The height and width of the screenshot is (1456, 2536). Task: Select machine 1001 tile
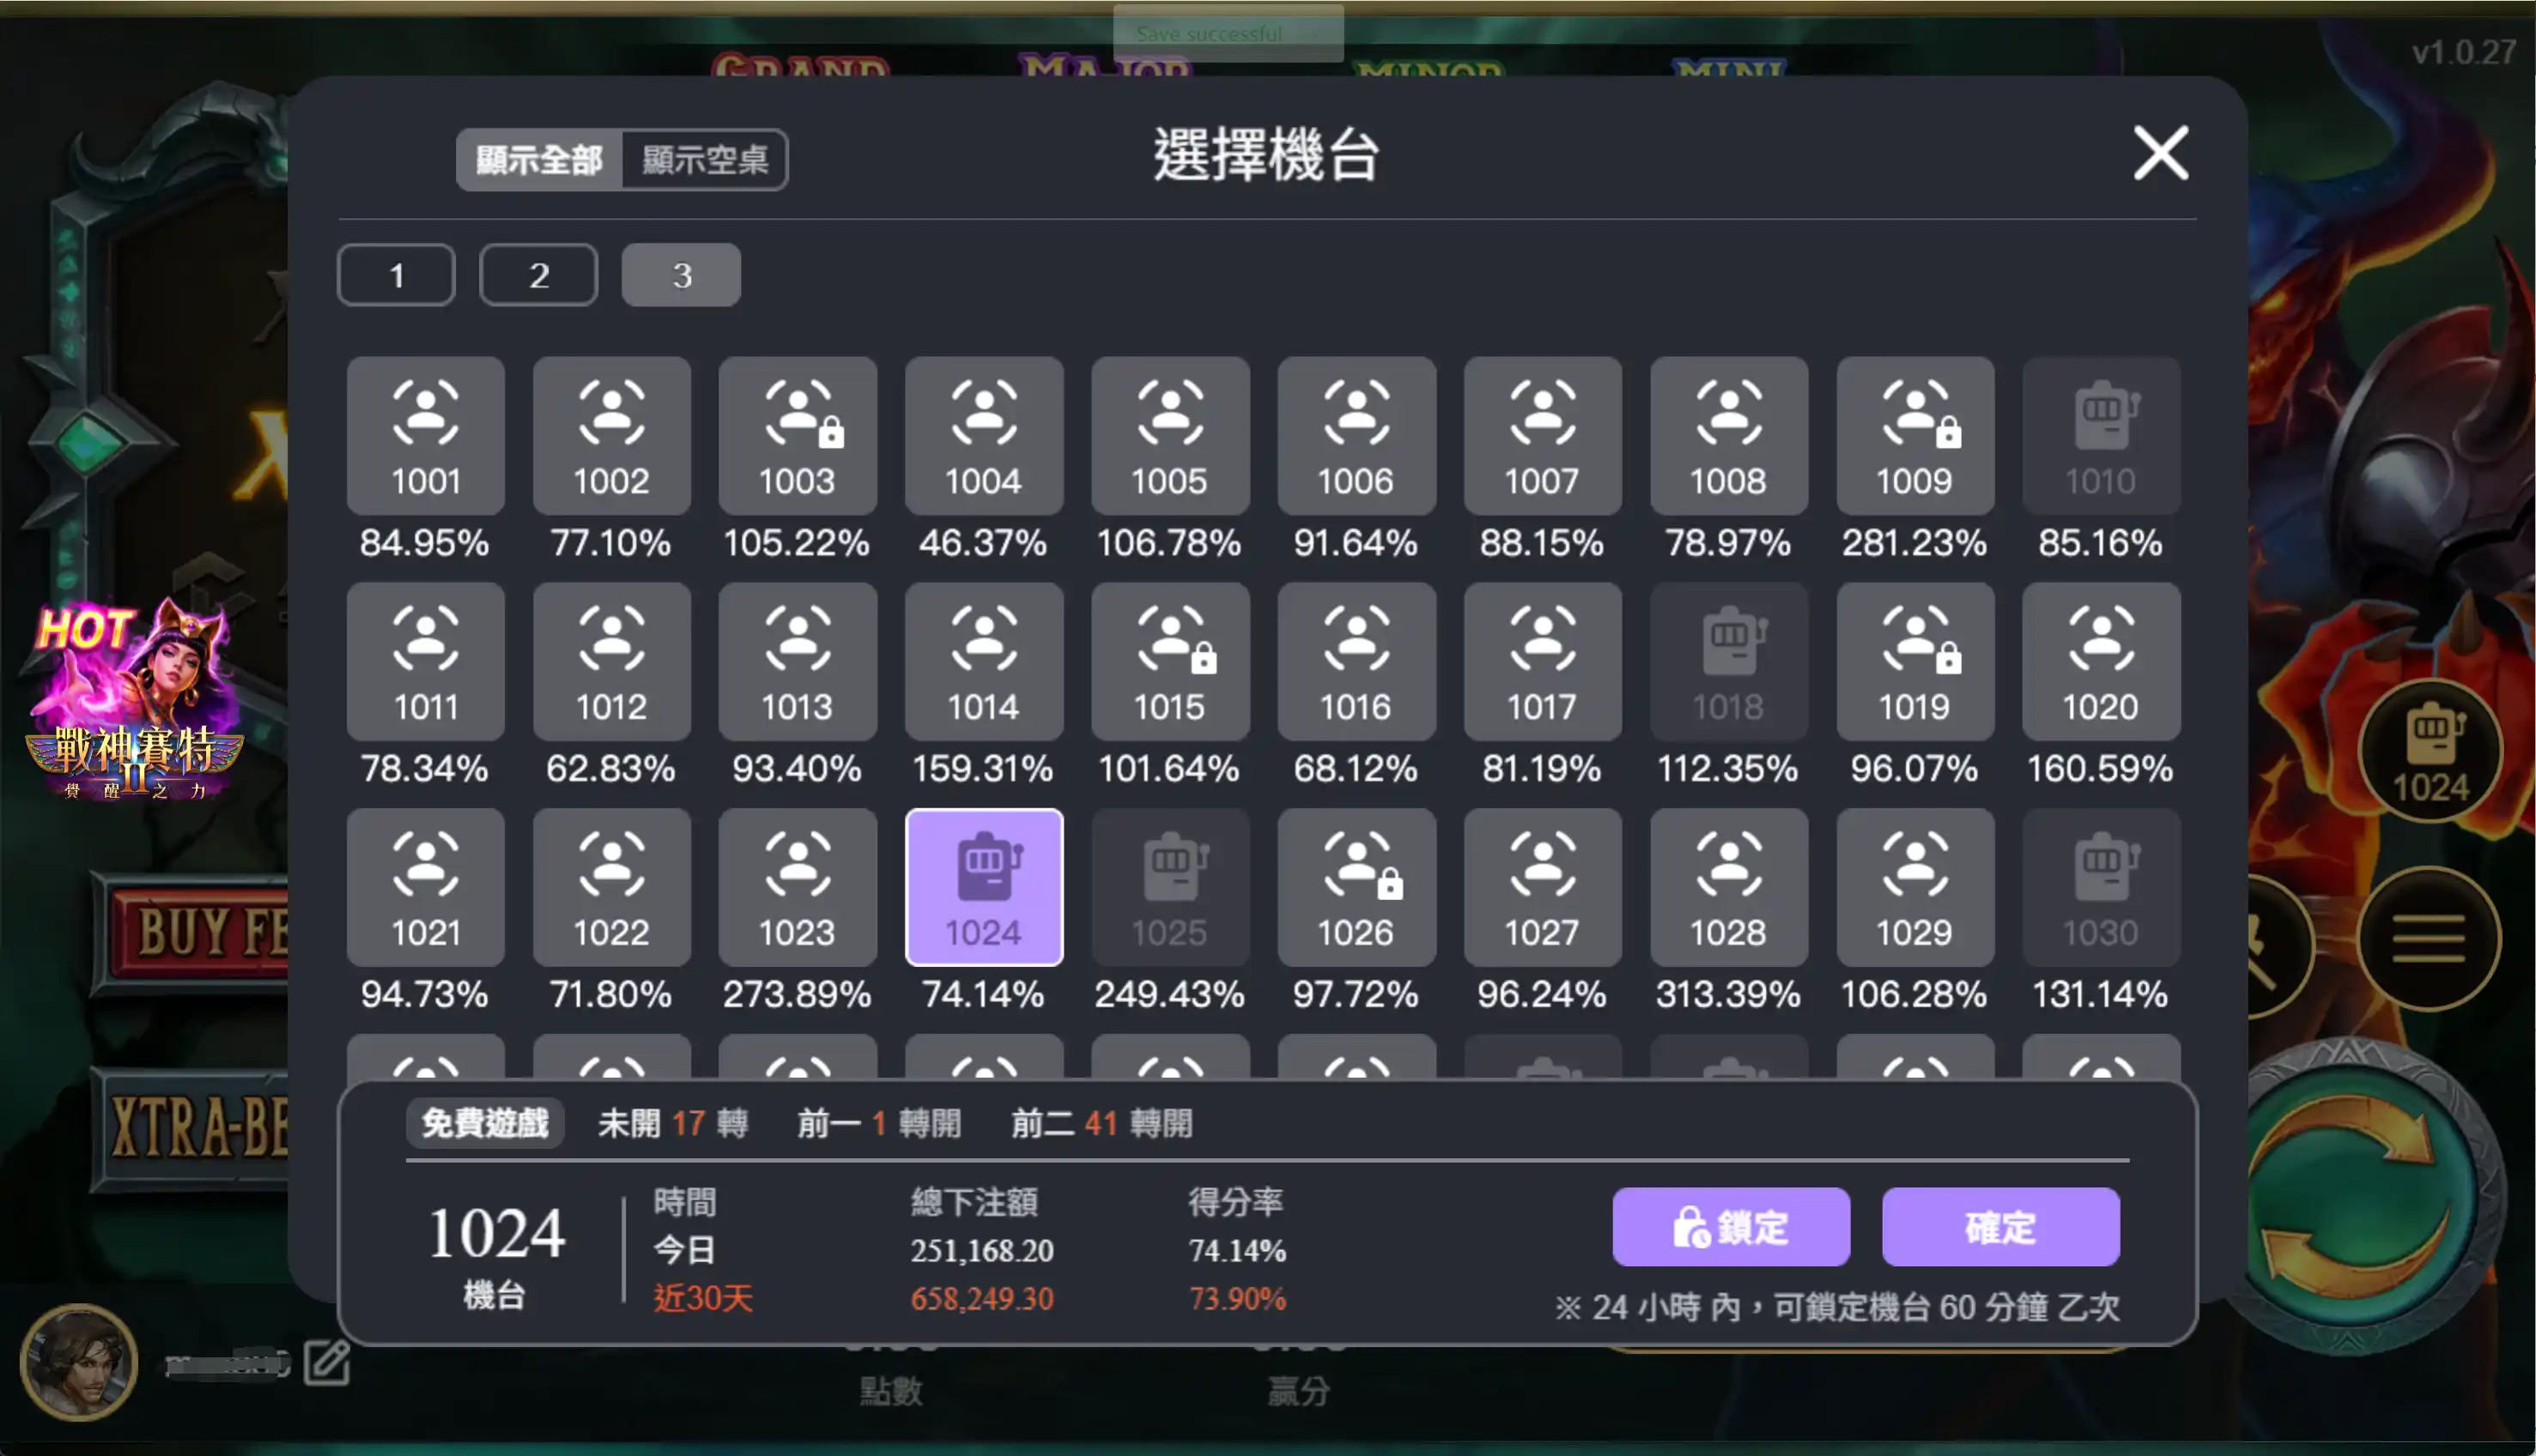425,436
